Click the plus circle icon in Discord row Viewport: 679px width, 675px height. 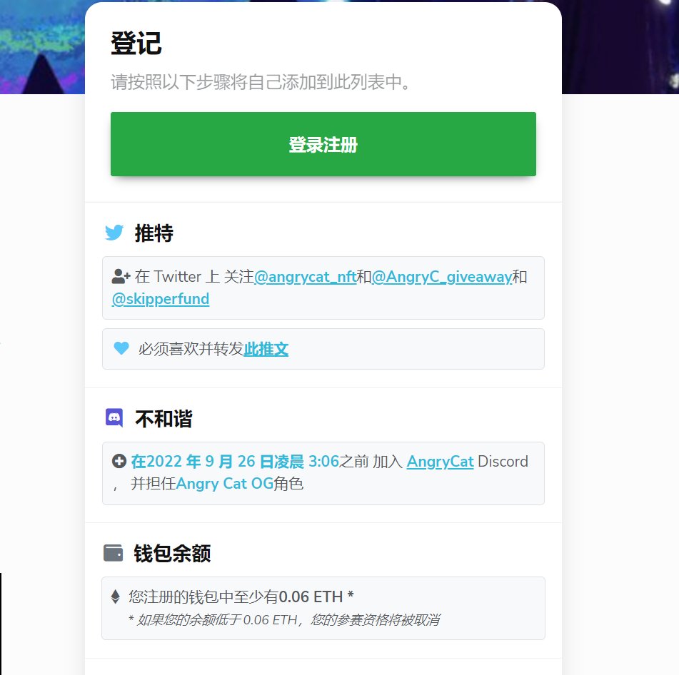click(119, 461)
